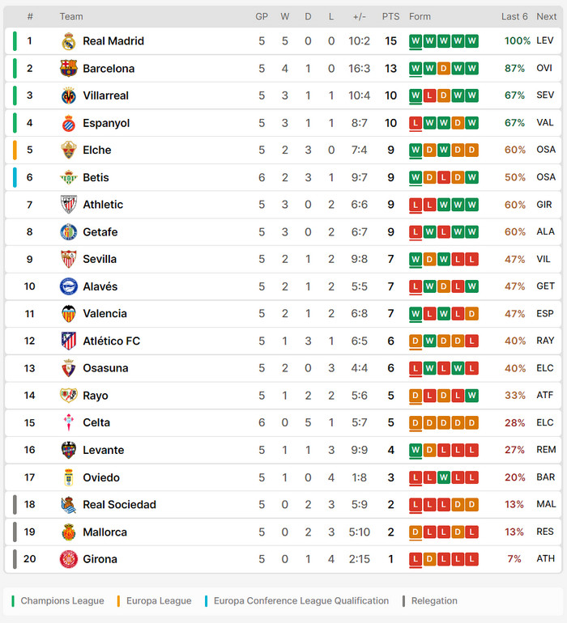Screen dimensions: 567x623
Task: Click the Barcelona club crest icon
Action: pos(69,69)
